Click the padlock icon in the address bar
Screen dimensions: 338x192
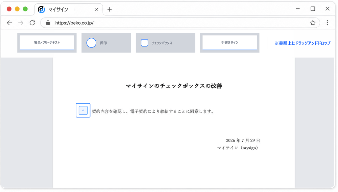pos(48,23)
